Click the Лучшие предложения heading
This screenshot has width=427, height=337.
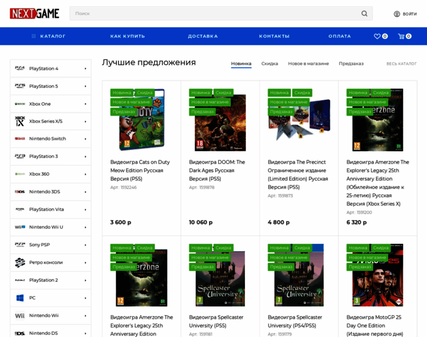149,62
